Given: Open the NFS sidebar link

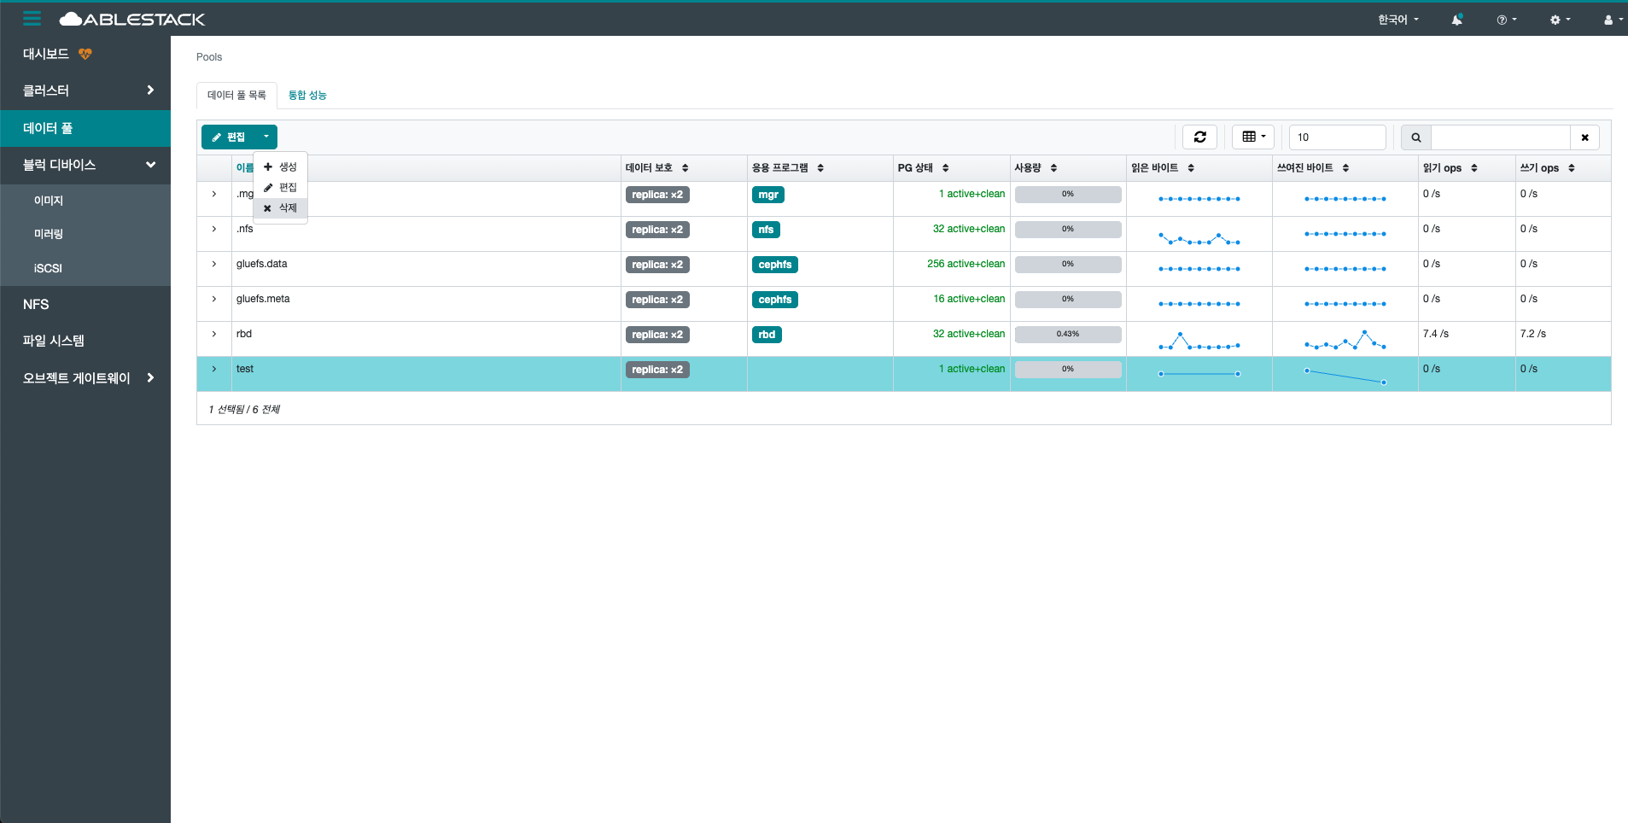Looking at the screenshot, I should click(36, 305).
